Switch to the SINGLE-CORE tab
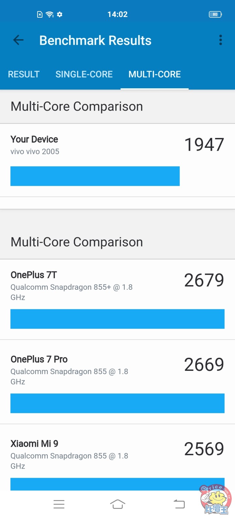 point(84,74)
